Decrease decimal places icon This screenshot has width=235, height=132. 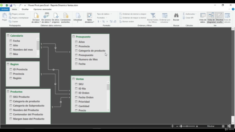(115, 22)
